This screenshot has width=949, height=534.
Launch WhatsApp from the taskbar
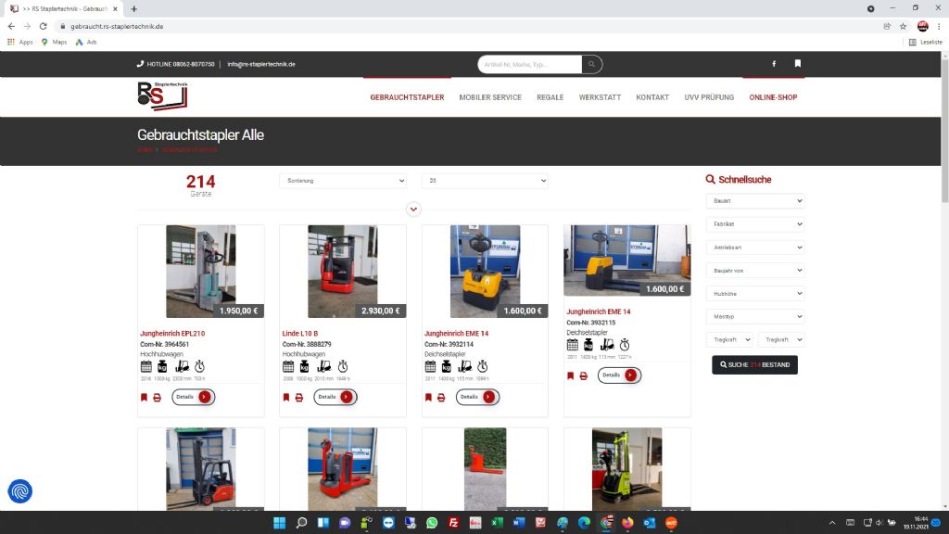tap(432, 523)
